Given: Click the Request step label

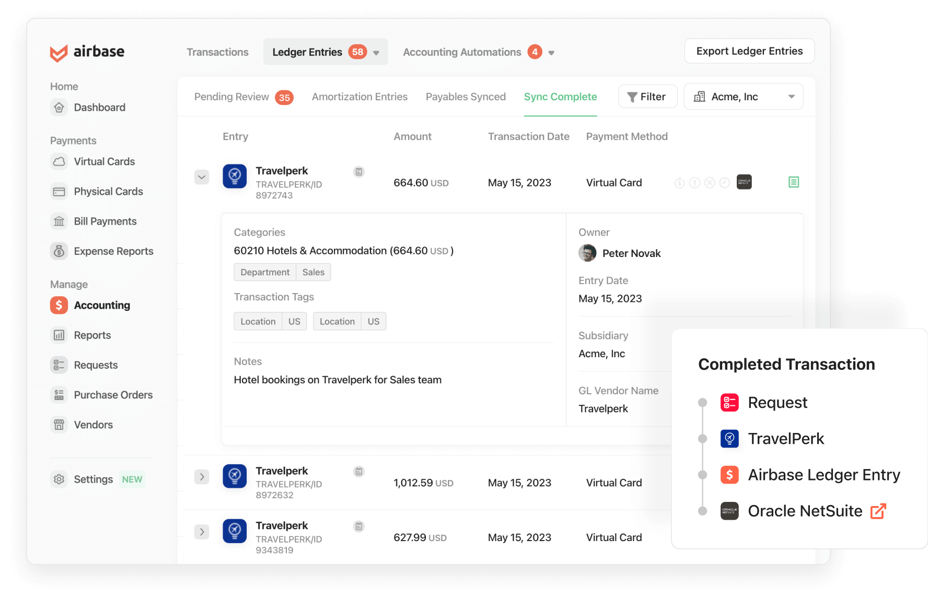Looking at the screenshot, I should click(x=778, y=403).
